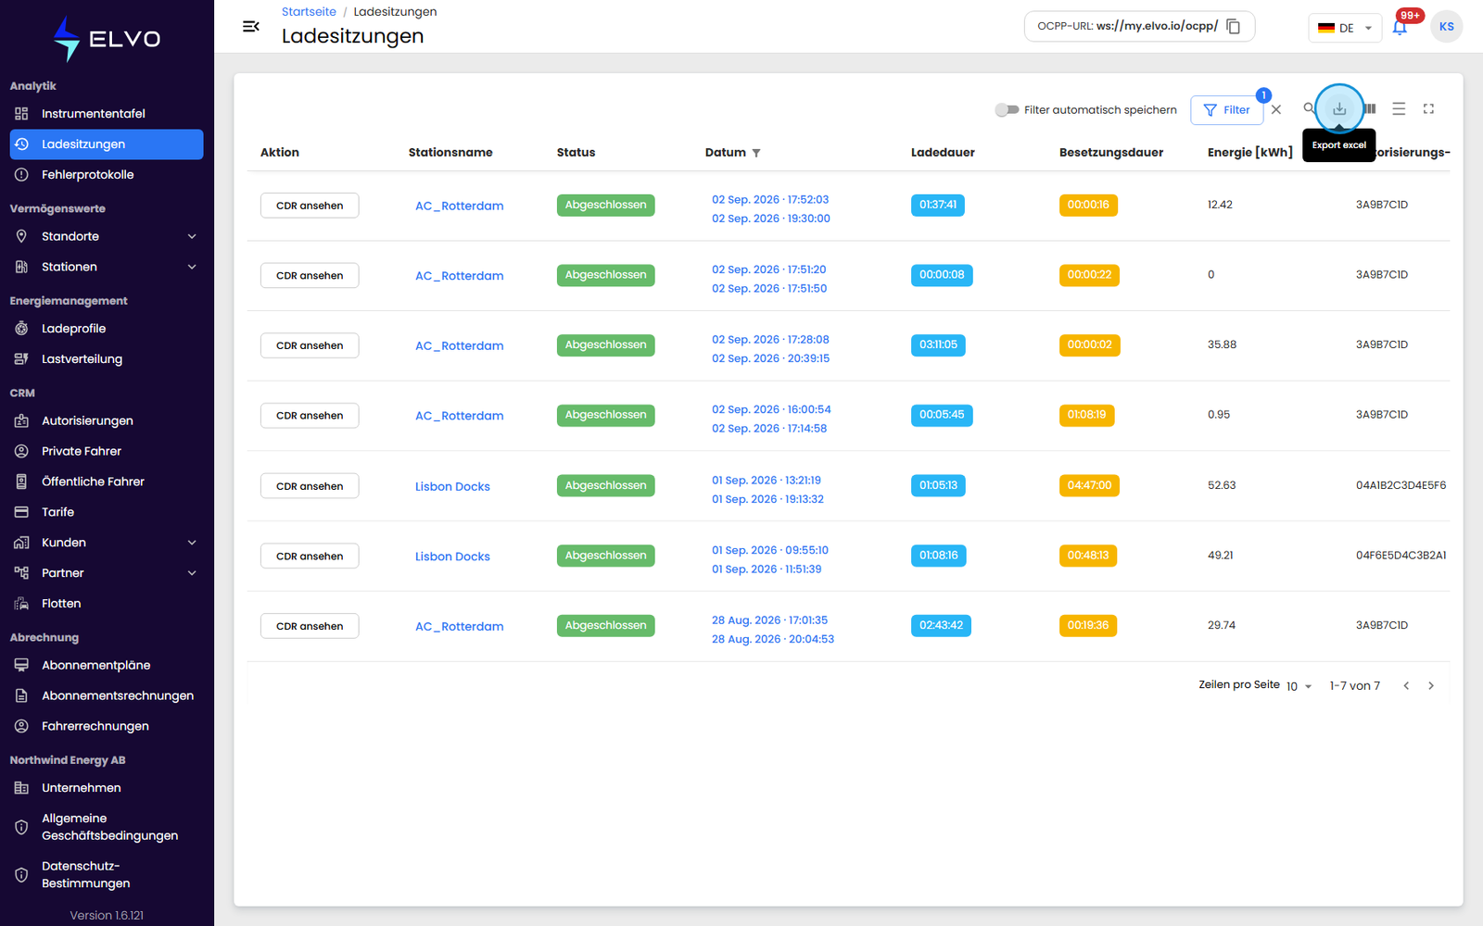Open Lisbon Docks link in 13:21:19 row
The height and width of the screenshot is (926, 1483).
pos(452,486)
